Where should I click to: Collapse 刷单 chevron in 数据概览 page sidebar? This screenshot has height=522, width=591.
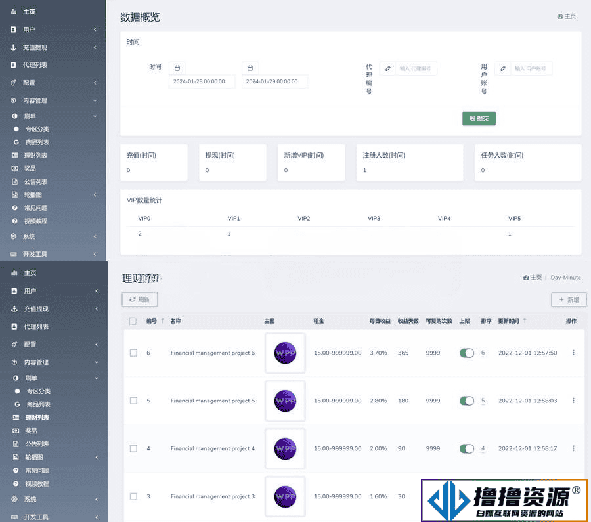coord(95,116)
